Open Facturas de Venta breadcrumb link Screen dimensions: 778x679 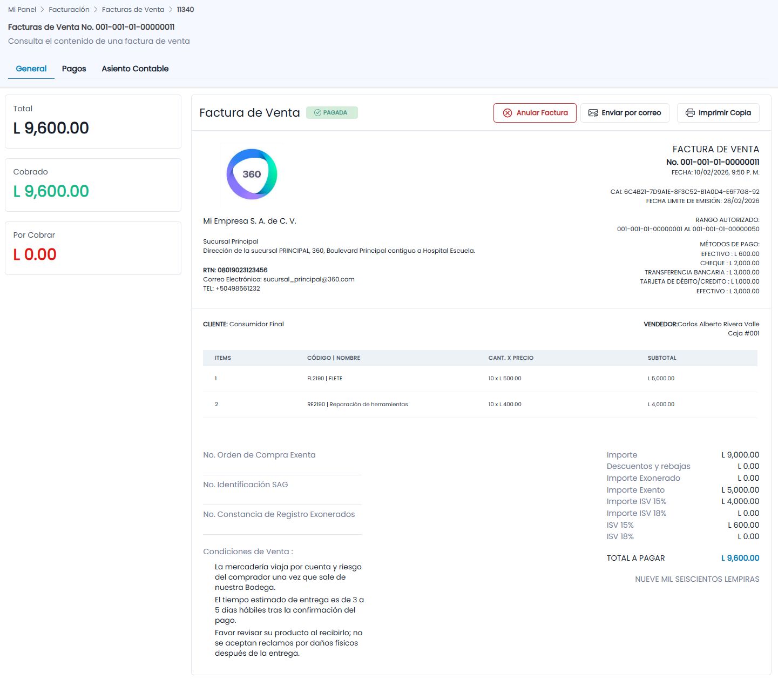[133, 10]
